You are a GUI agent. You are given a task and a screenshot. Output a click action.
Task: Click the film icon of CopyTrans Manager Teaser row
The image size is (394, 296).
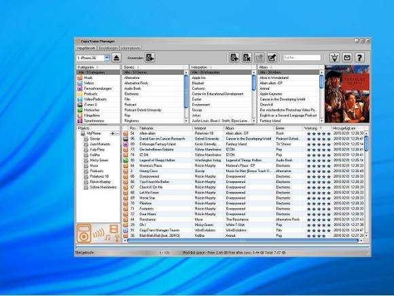126,230
